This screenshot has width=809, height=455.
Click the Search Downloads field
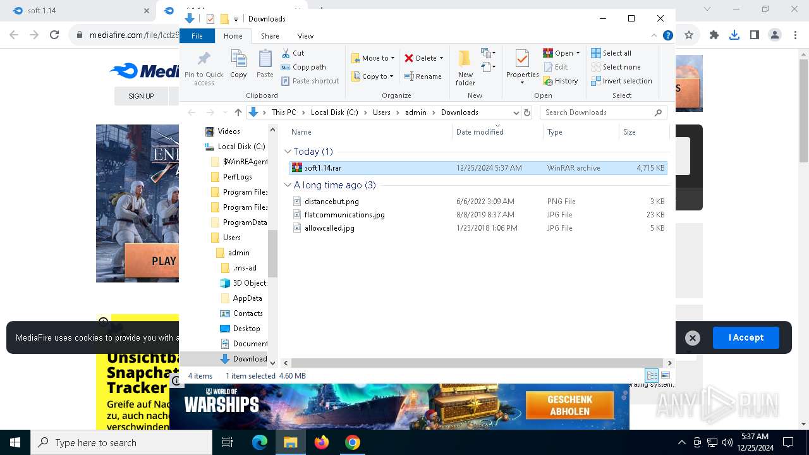(603, 112)
